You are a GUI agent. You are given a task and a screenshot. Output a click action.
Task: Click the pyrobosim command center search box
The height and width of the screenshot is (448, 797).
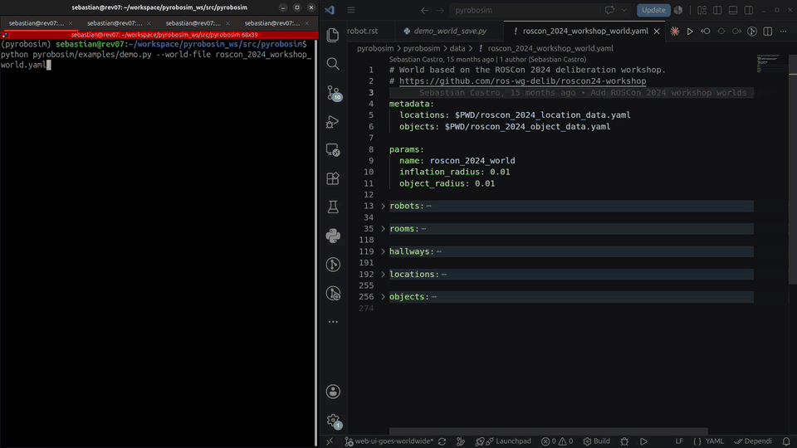click(x=524, y=10)
